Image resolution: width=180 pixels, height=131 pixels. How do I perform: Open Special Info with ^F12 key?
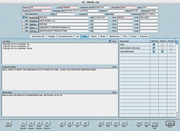point(154,123)
